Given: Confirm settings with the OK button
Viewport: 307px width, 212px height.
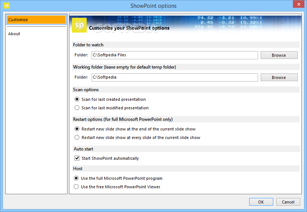Looking at the screenshot, I should click(261, 202).
